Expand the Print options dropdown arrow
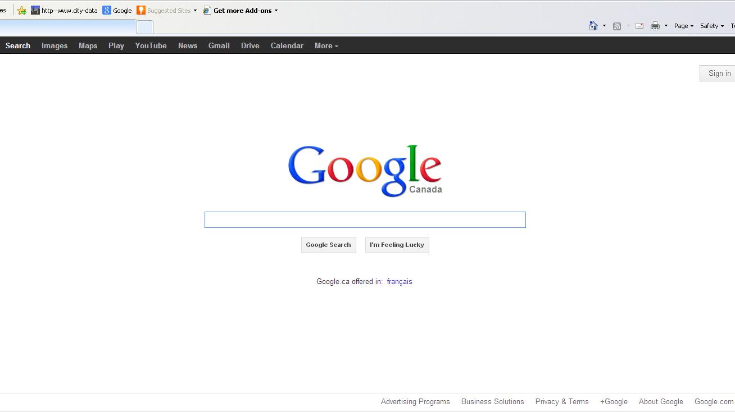 [666, 26]
